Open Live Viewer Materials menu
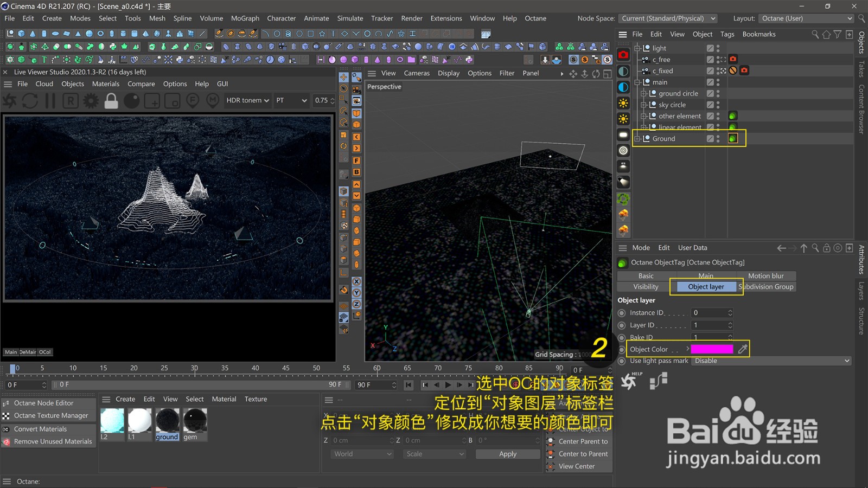The image size is (868, 488). (106, 84)
